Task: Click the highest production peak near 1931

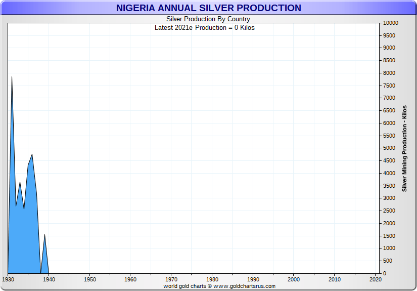Action: point(12,77)
